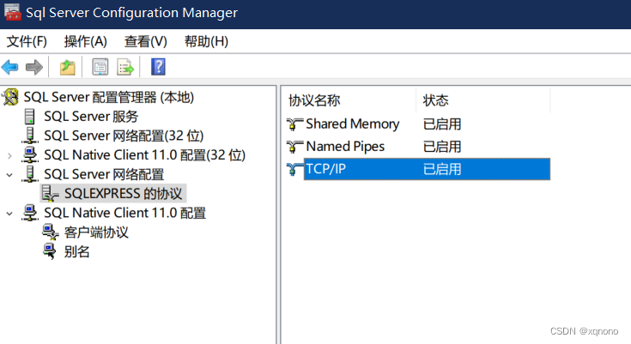Expand SQL Native Client 11.0 配置(32 位) node
This screenshot has width=631, height=344.
[9, 155]
